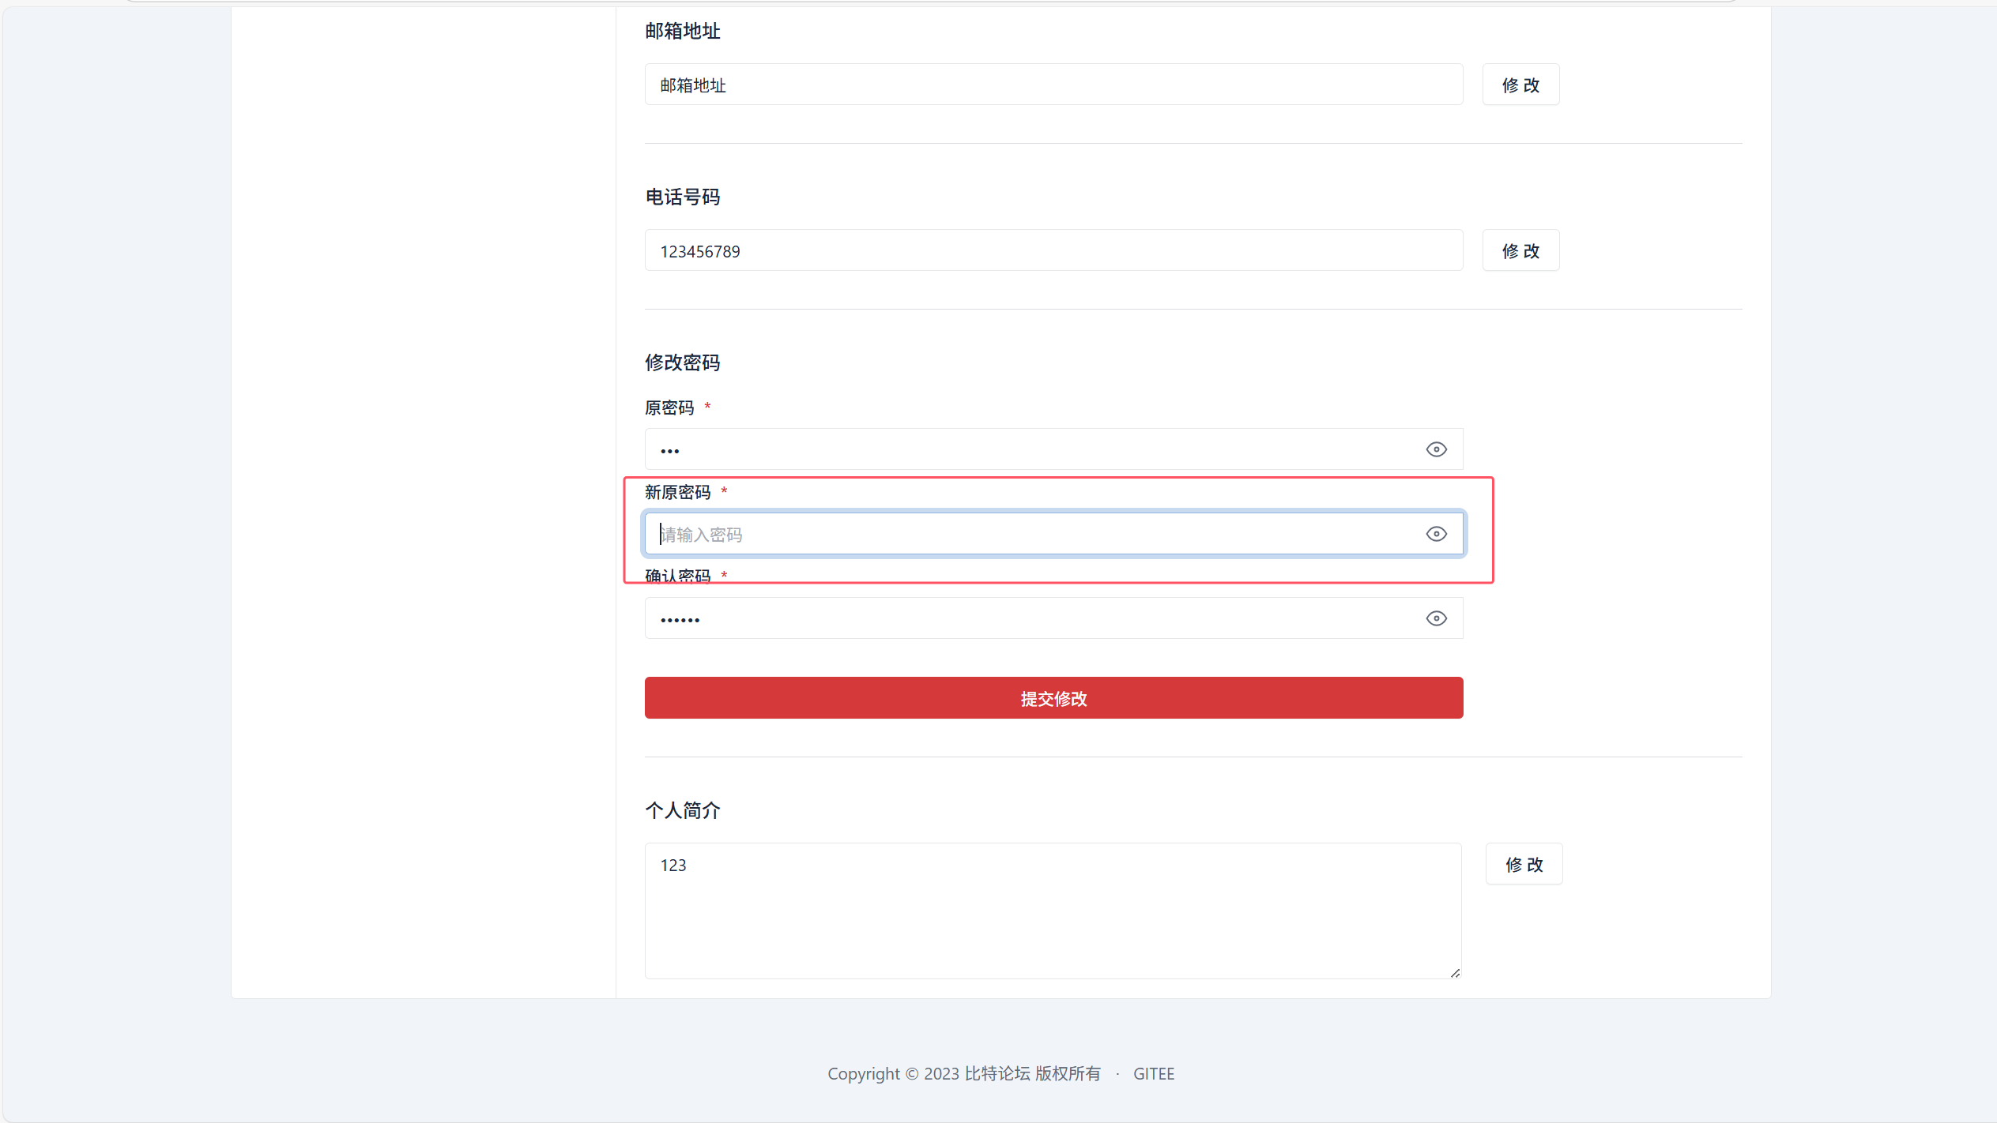
Task: Click inside the 个人简介 textarea containing 123
Action: (1053, 911)
